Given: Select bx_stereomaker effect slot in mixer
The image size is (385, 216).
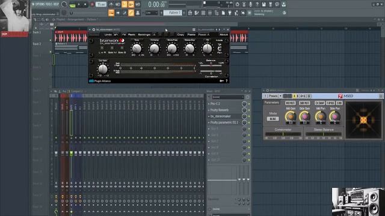Looking at the screenshot, I should (x=225, y=116).
